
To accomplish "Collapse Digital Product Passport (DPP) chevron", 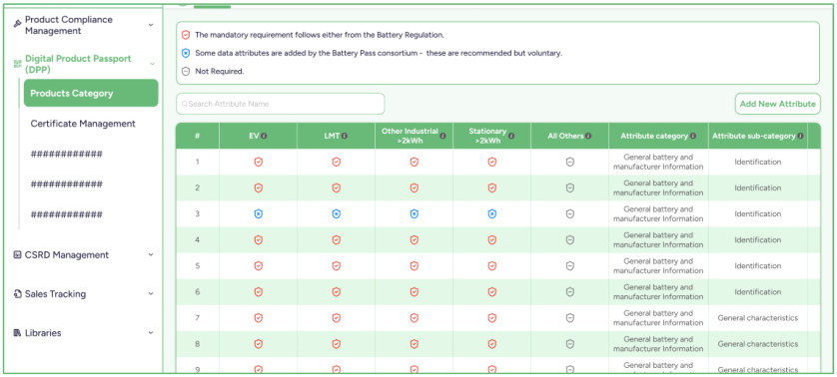I will click(152, 64).
